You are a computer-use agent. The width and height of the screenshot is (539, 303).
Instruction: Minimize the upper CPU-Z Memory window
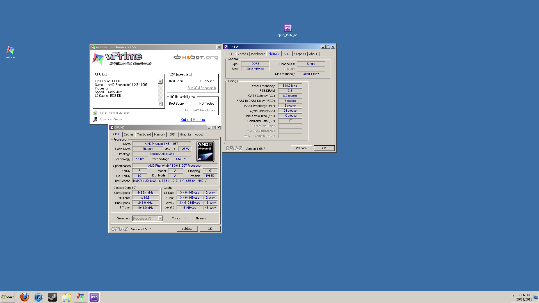[x=323, y=47]
